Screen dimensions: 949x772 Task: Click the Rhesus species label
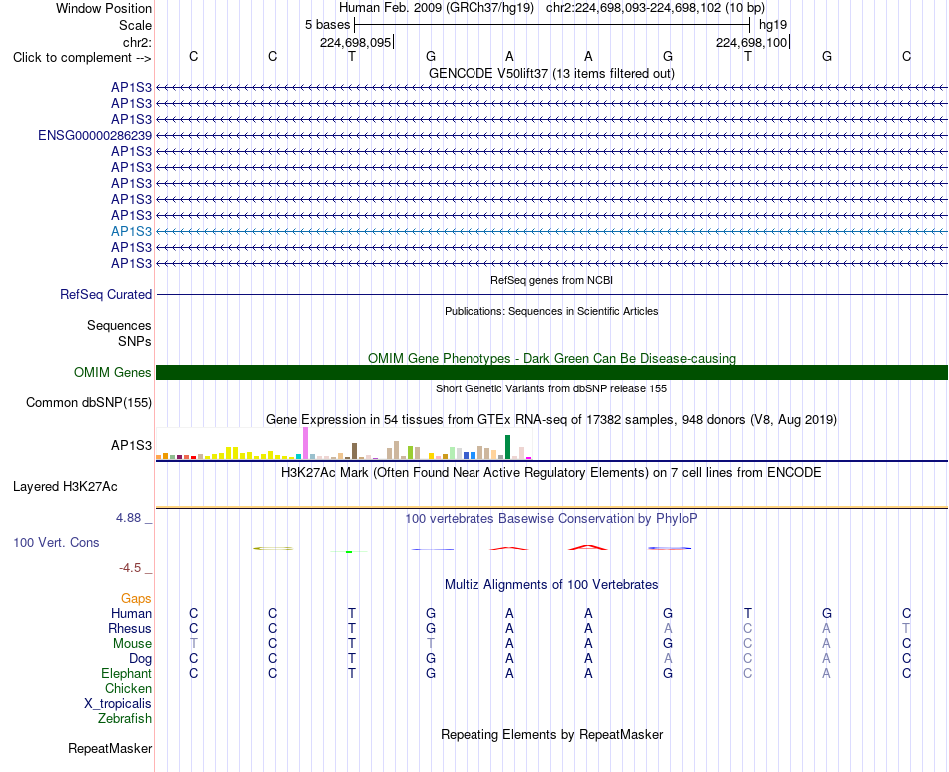coord(130,629)
